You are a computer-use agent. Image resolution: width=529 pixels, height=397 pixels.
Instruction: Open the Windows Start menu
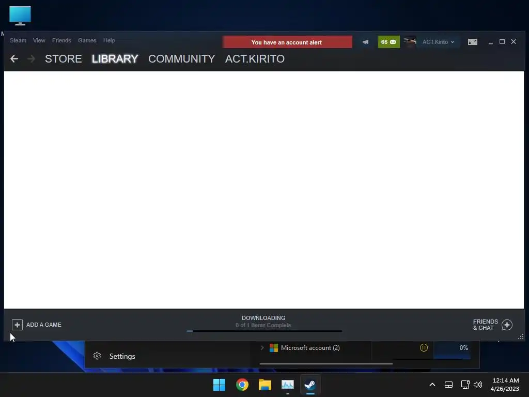(219, 385)
